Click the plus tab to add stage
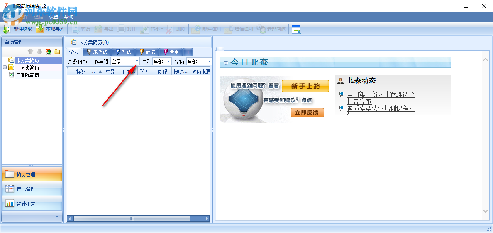The width and height of the screenshot is (493, 233). [x=188, y=52]
